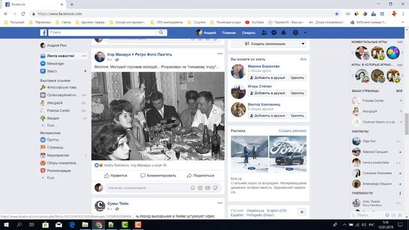
Task: Open the Ford car ad image
Action: click(288, 154)
